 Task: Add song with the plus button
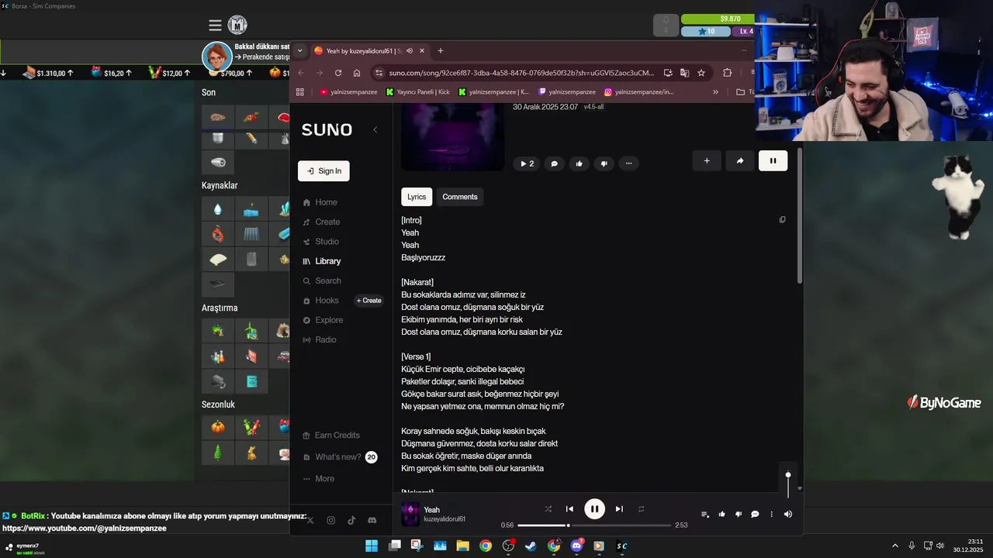coord(707,161)
